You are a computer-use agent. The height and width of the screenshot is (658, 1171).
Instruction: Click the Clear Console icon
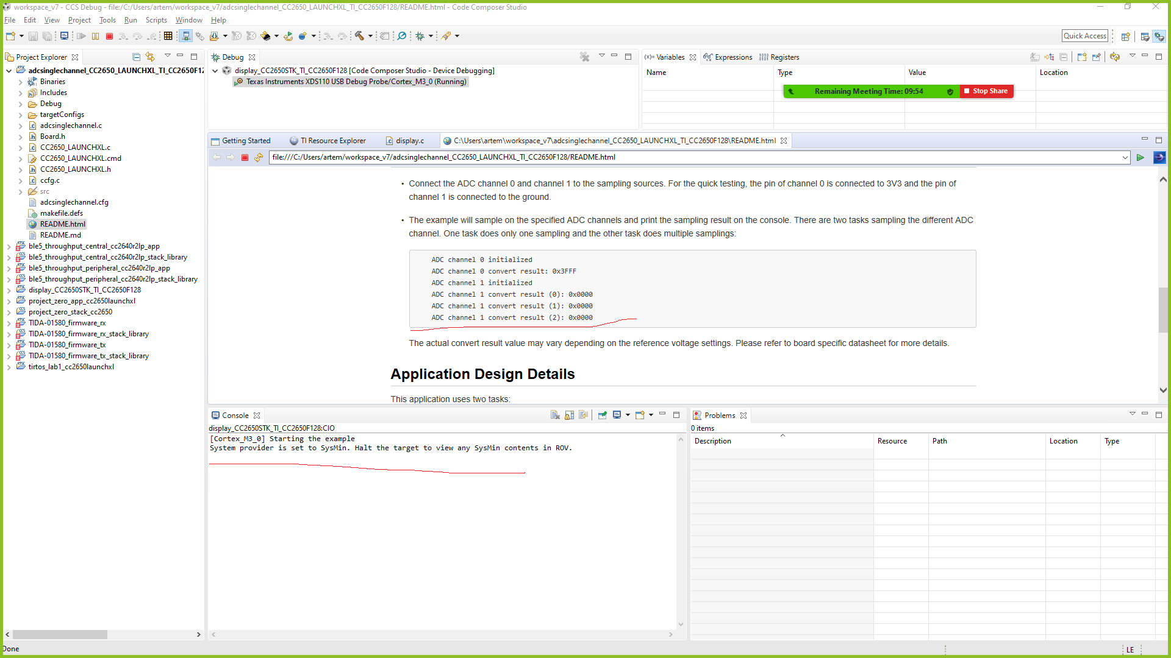click(x=555, y=416)
